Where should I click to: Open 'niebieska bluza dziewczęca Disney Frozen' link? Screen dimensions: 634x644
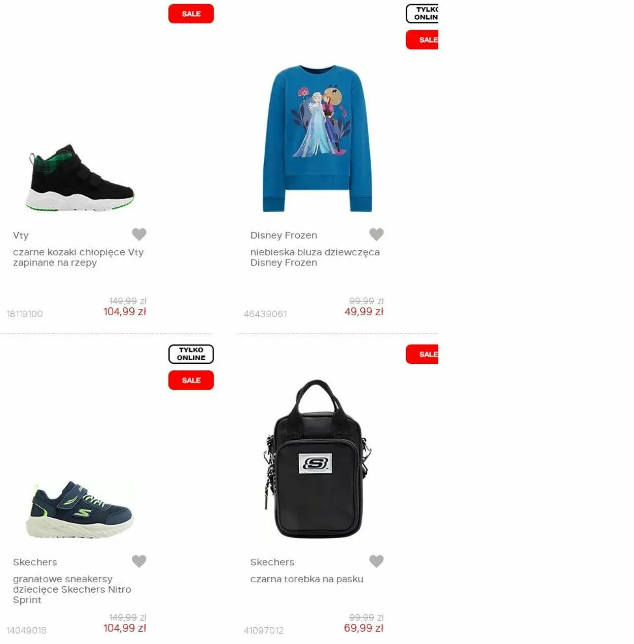pyautogui.click(x=315, y=257)
